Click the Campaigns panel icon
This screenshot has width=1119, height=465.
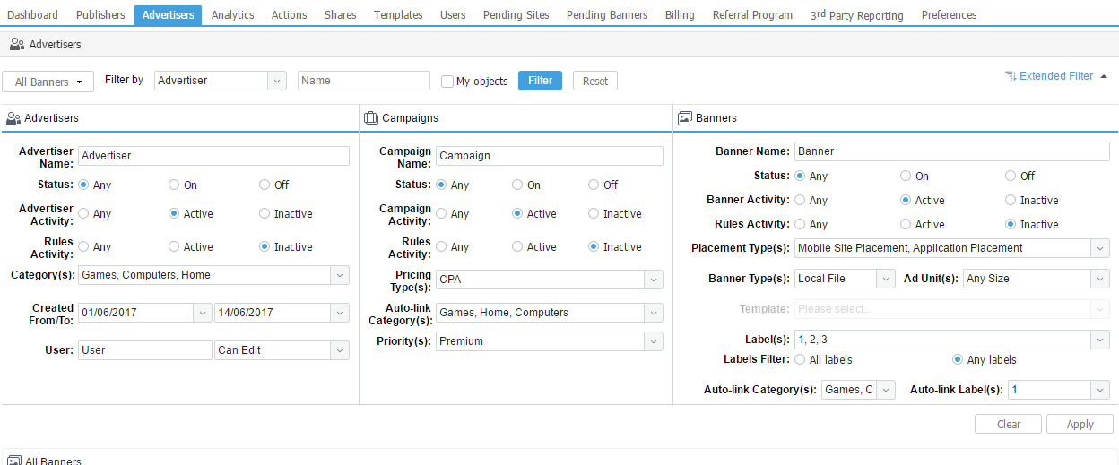[371, 118]
